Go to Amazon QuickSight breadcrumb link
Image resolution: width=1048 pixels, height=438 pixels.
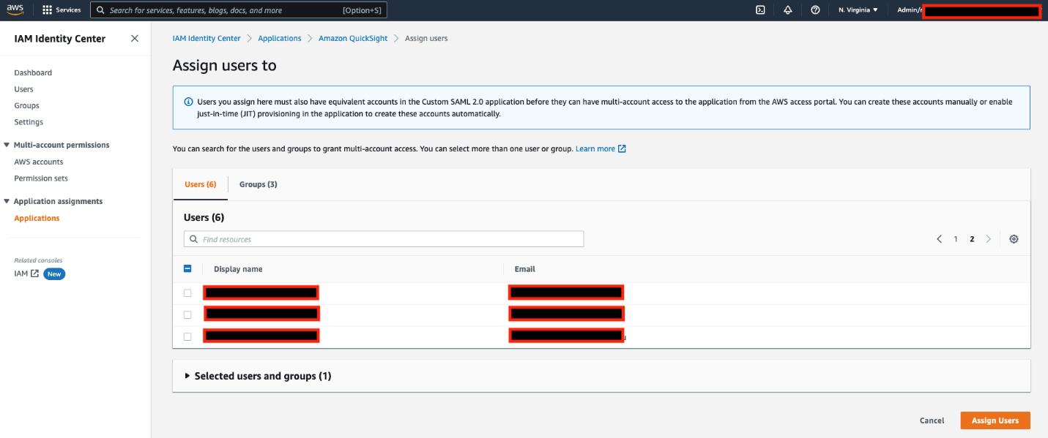coord(353,38)
